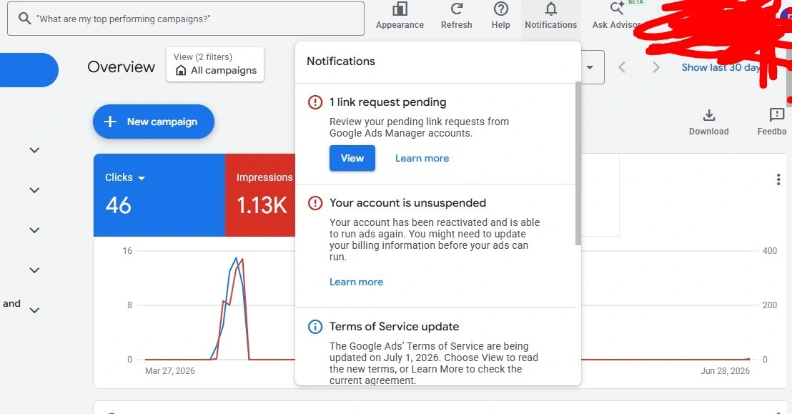792x414 pixels.
Task: Click 'Terms of Service update' heading
Action: [x=394, y=327]
